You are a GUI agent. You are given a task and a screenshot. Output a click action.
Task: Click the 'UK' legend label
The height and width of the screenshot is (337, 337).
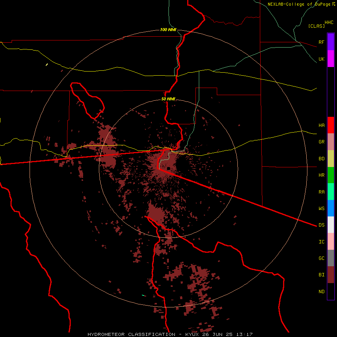point(321,59)
